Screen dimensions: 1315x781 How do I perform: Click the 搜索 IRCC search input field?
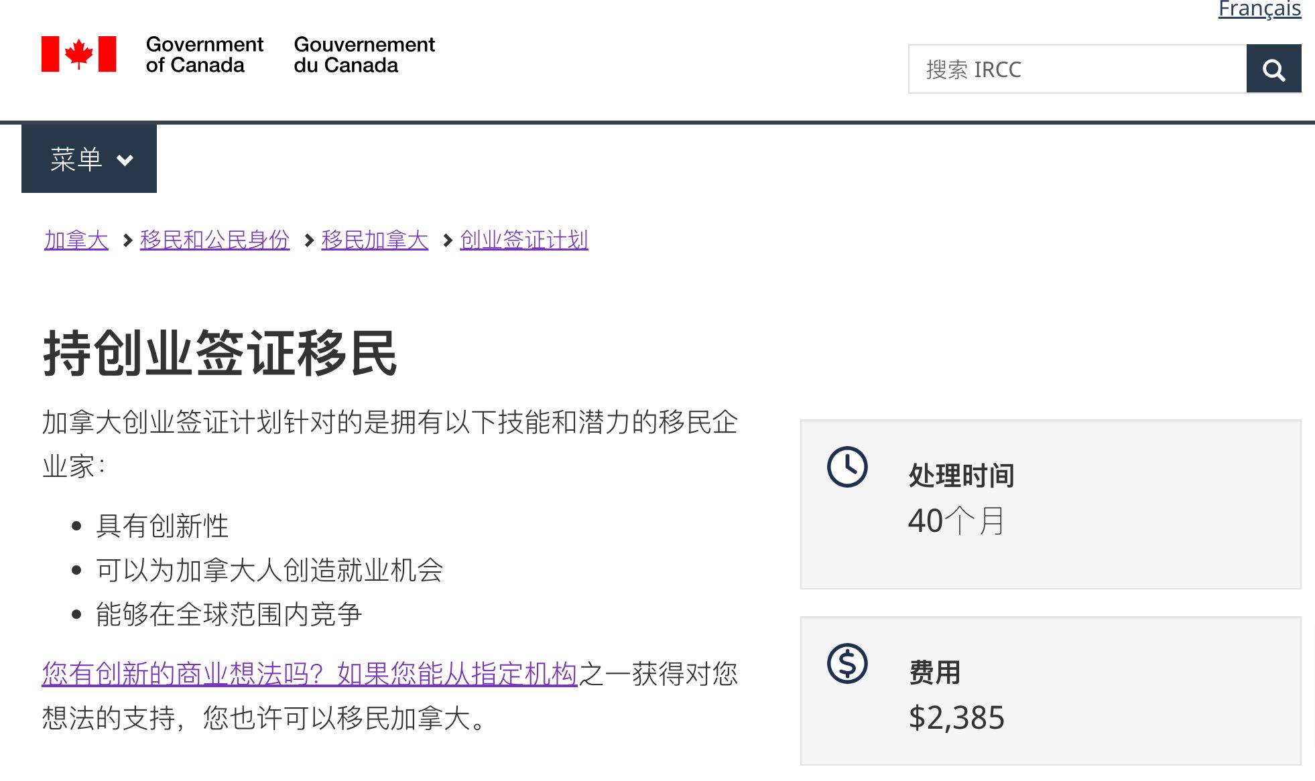pos(1072,68)
